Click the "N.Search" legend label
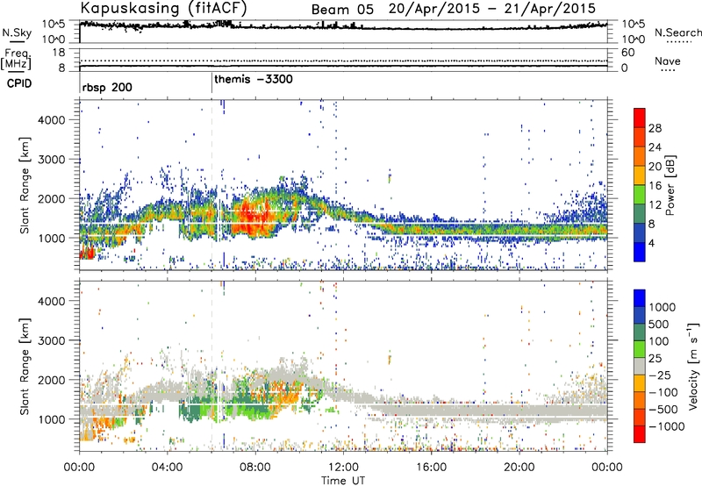 678,32
